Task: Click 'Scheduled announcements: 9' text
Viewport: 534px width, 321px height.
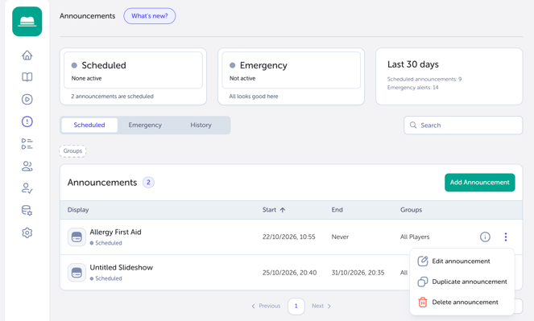Action: pyautogui.click(x=424, y=79)
